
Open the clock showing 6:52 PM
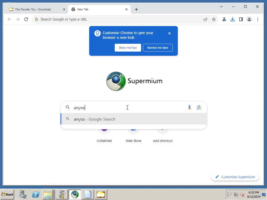click(x=254, y=194)
